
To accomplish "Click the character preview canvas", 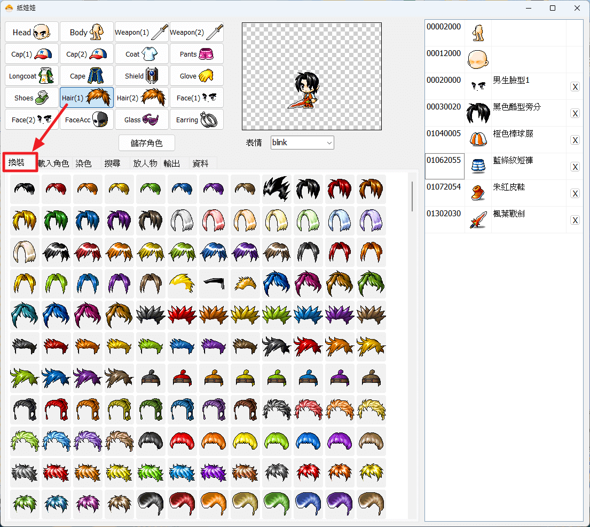I will [x=312, y=76].
